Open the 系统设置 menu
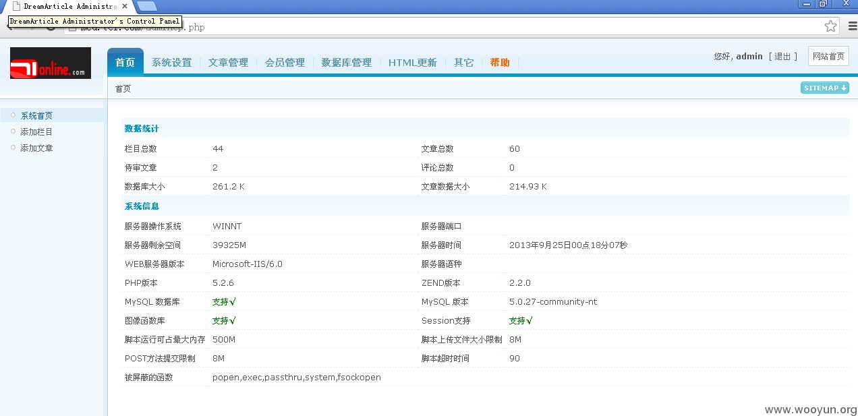The image size is (858, 416). [x=171, y=63]
